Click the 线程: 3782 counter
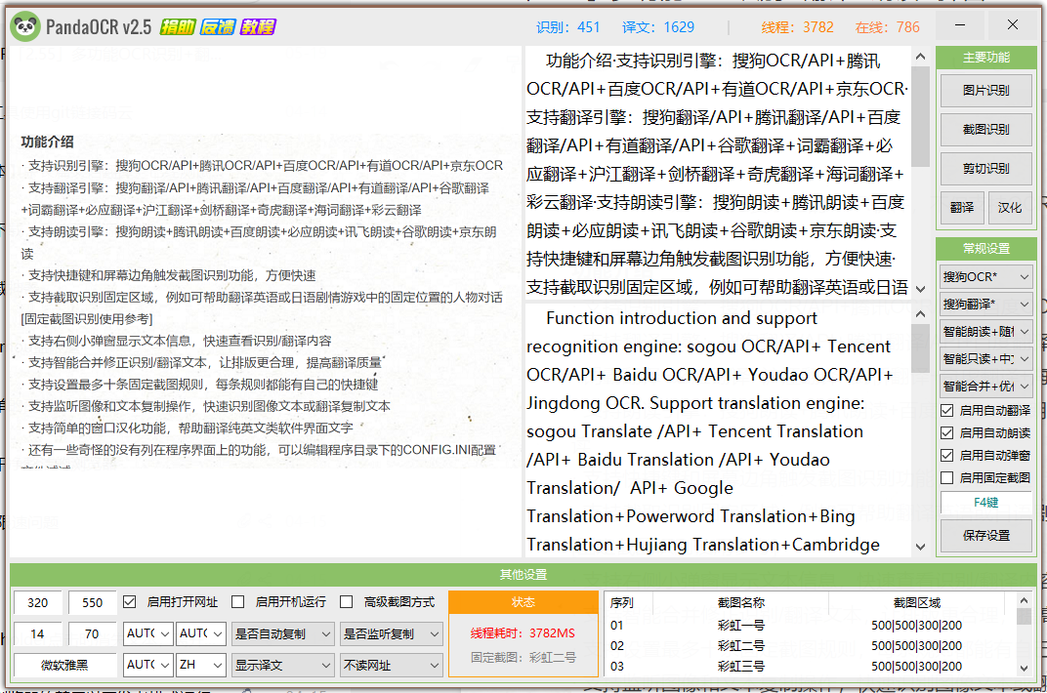The height and width of the screenshot is (693, 1047). [797, 27]
